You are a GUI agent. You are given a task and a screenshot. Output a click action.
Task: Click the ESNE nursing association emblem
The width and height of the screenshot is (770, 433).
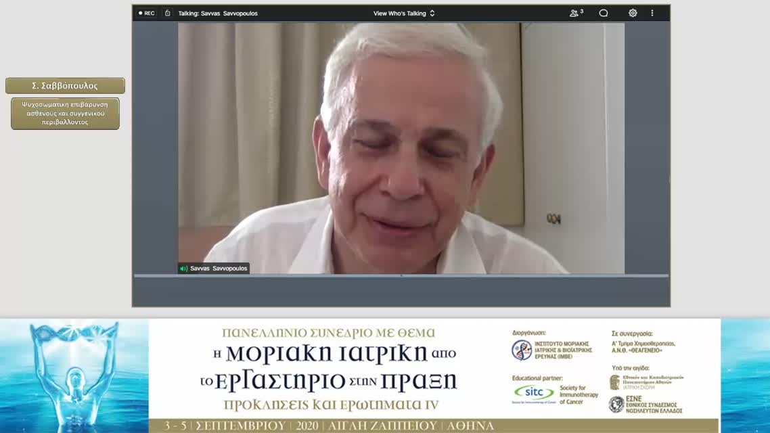pos(617,404)
